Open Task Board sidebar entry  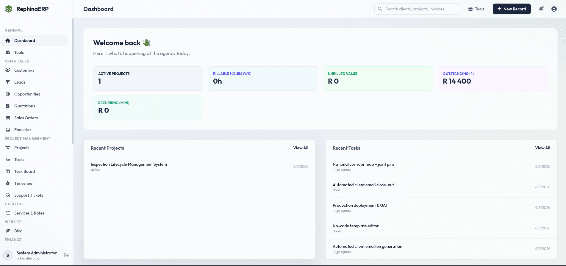coord(35,171)
